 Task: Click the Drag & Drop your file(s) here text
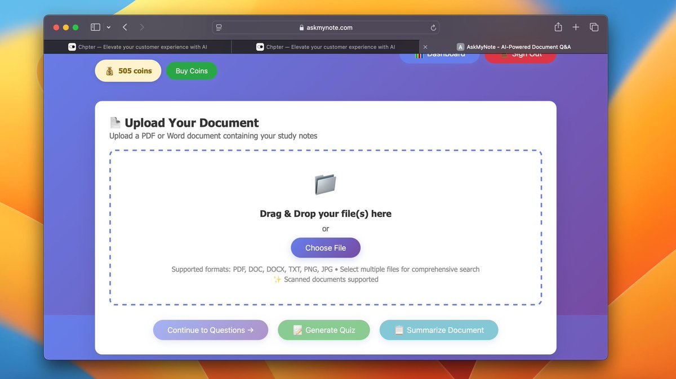(x=326, y=213)
